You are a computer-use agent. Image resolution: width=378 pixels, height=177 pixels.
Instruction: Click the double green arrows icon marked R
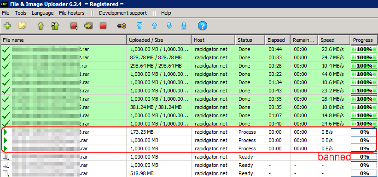coord(55,26)
